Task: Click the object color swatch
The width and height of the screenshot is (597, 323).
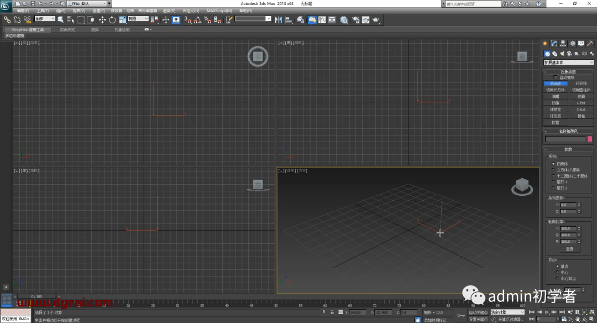Action: pyautogui.click(x=590, y=139)
